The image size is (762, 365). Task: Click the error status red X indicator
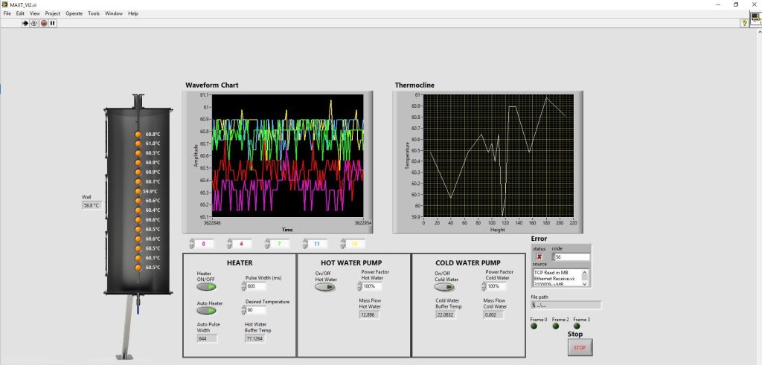point(540,256)
